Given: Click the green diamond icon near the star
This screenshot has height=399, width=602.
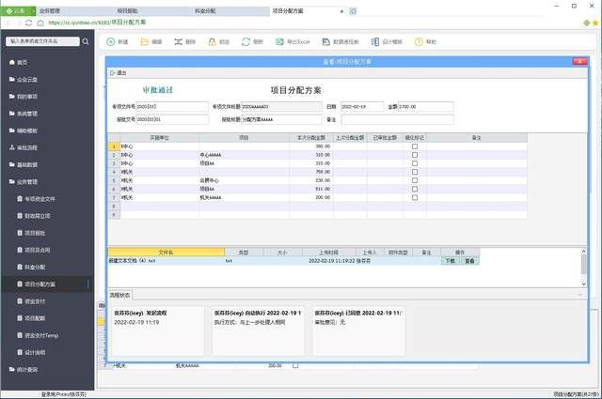Looking at the screenshot, I should pos(587,23).
